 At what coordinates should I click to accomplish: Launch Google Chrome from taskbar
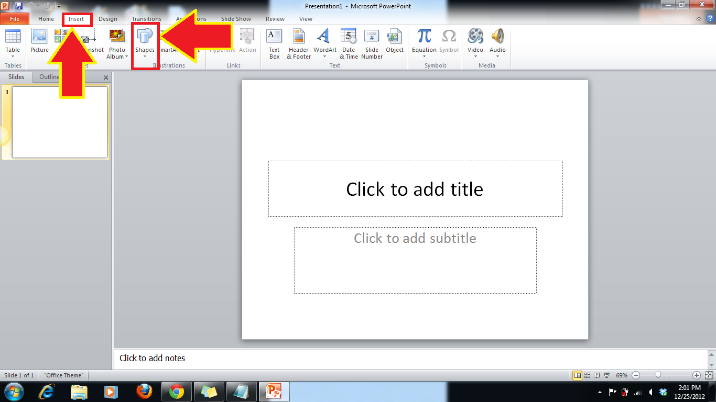pyautogui.click(x=177, y=392)
